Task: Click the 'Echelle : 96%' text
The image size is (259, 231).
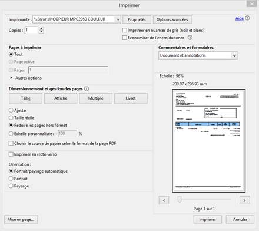Action: point(171,76)
